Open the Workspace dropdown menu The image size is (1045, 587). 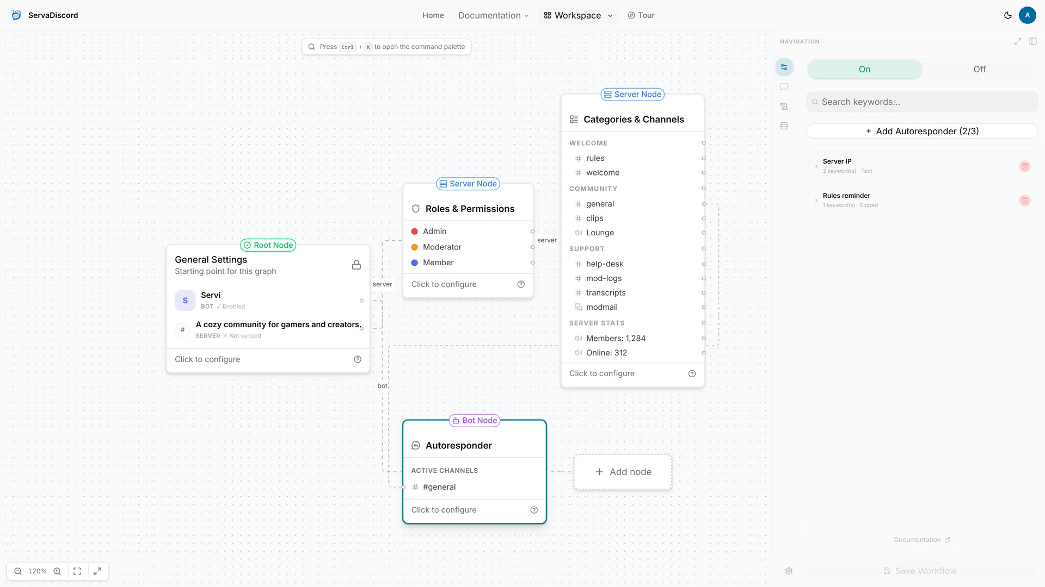(x=578, y=15)
